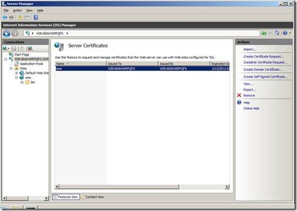The image size is (297, 211).
Task: Click the greyed Stop icon in the address bar
Action: pos(270,33)
